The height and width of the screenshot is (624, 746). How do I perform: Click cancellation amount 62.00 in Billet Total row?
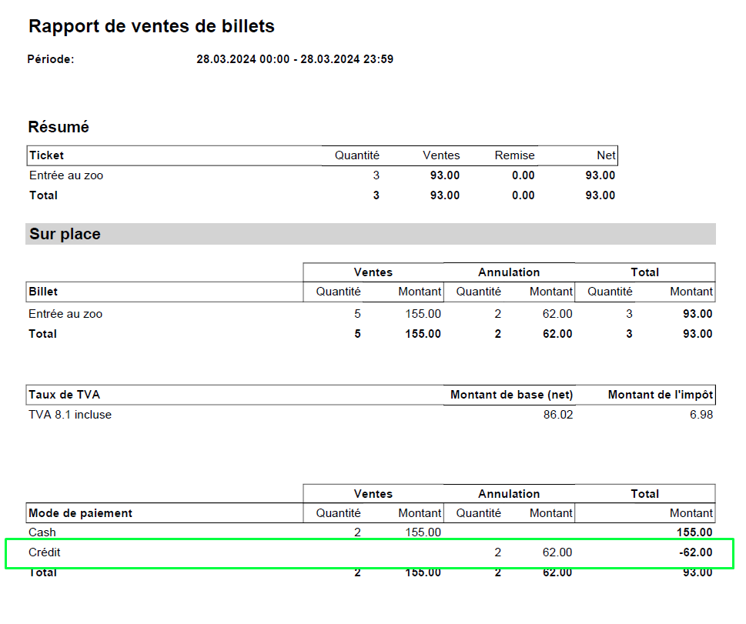(557, 334)
